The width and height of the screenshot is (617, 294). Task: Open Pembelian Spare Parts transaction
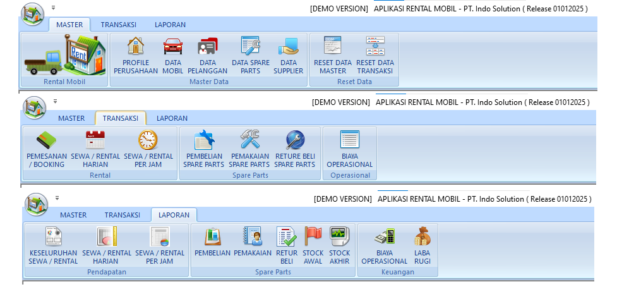[203, 149]
